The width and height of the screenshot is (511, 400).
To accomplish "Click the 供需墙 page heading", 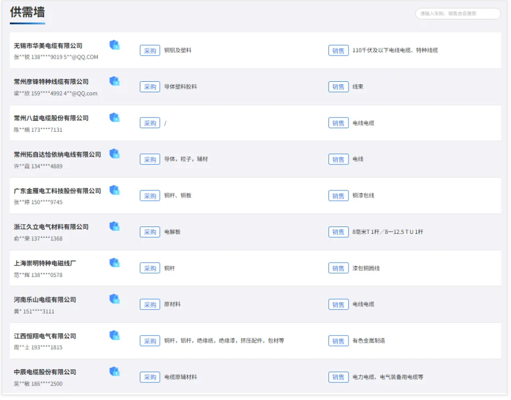I will coord(27,12).
